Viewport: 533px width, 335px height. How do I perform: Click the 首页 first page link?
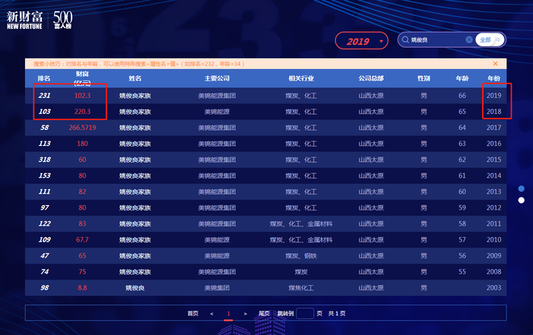(193, 314)
